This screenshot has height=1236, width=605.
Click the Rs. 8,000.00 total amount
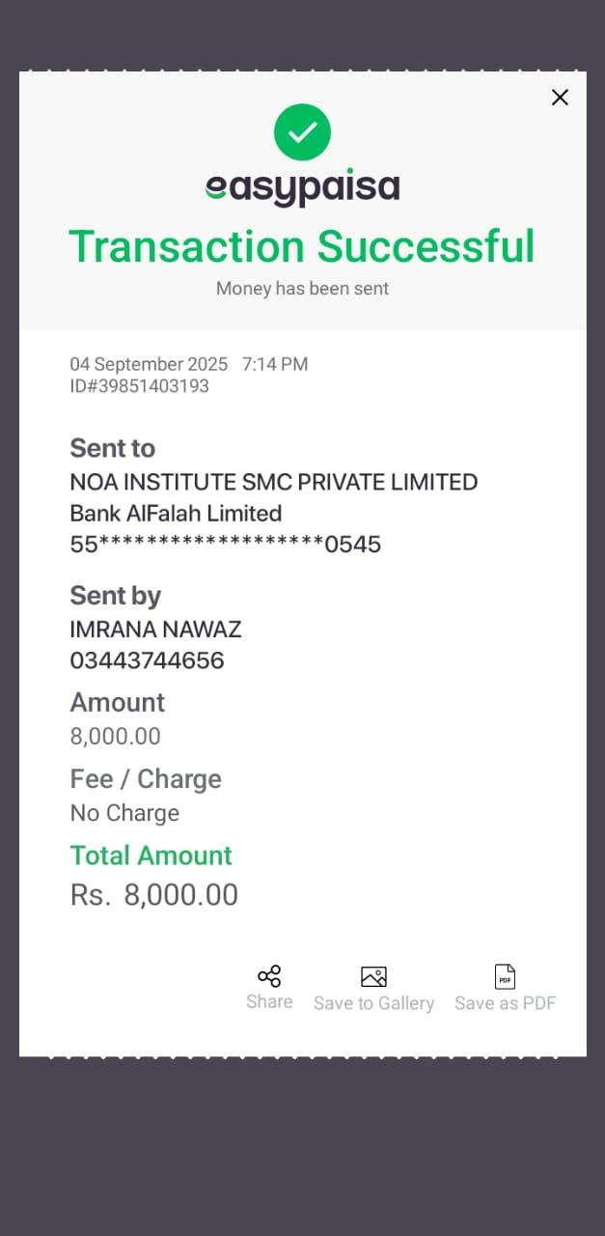154,895
